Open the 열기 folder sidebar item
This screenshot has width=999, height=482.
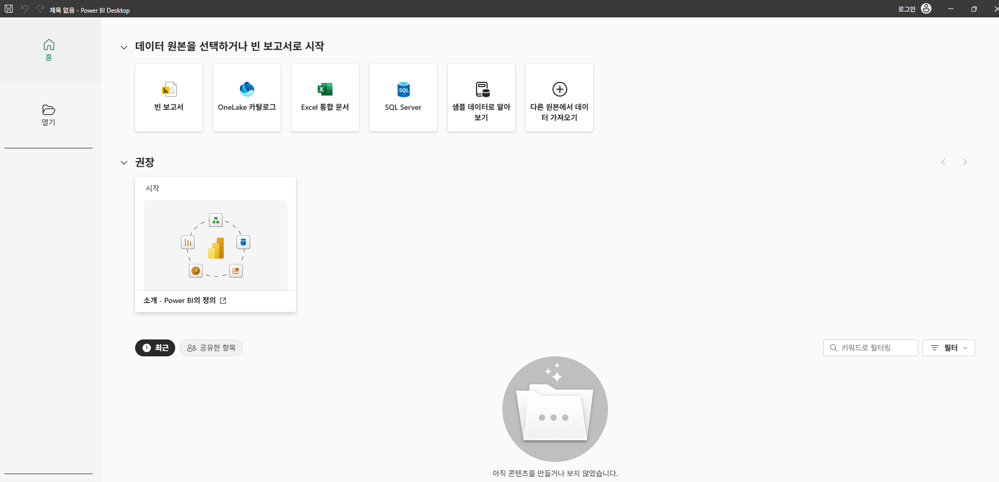[49, 115]
